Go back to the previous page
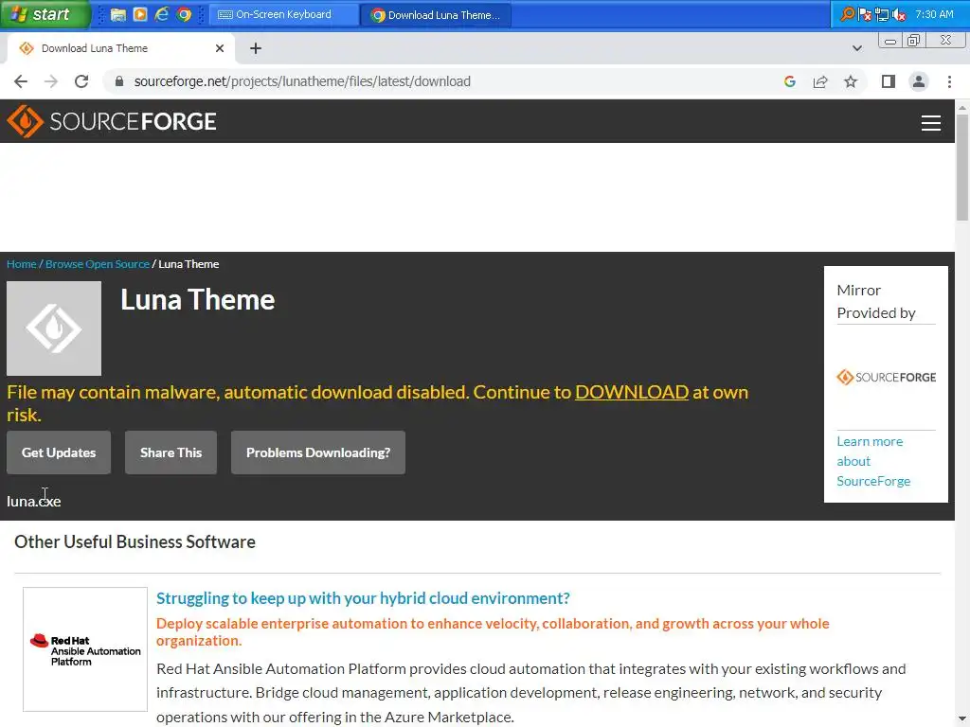 21,81
